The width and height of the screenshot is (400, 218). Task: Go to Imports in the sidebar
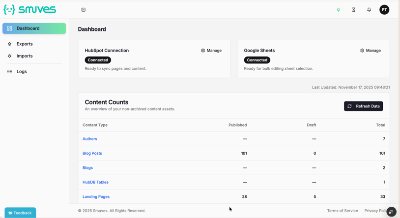24,56
